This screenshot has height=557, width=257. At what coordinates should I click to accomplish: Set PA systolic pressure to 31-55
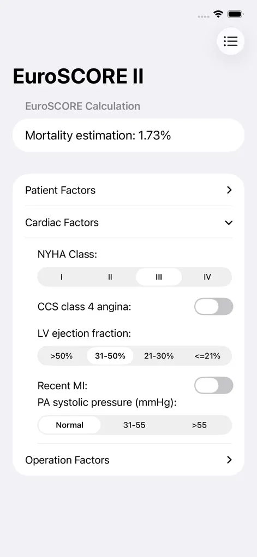pos(134,425)
